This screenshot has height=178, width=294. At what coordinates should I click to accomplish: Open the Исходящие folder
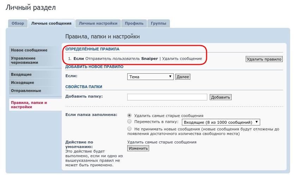[23, 83]
